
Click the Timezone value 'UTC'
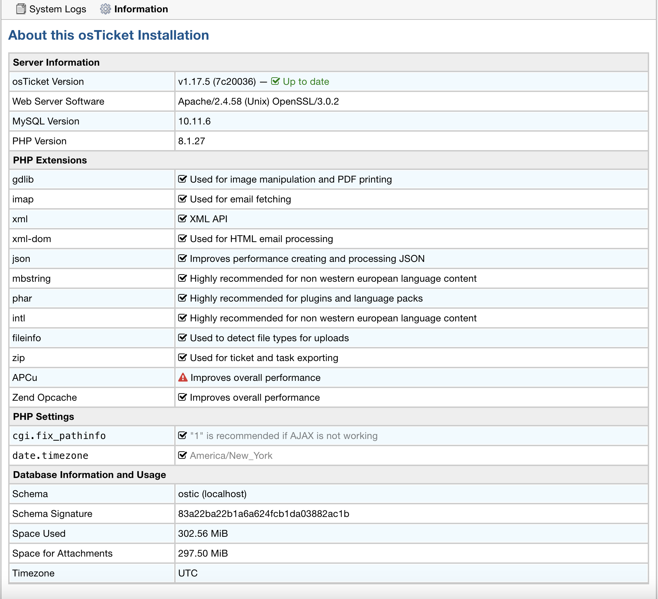click(x=188, y=573)
